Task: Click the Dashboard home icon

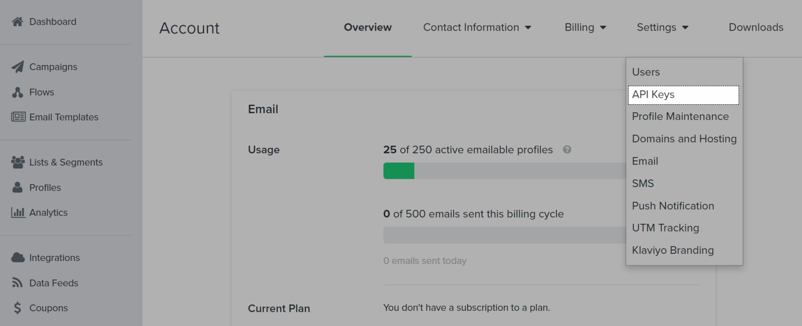Action: tap(18, 22)
